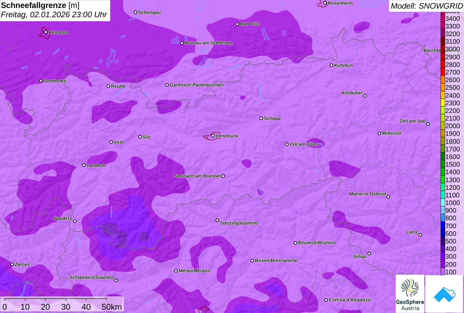Click the GeoSphere Austria logo
The width and height of the screenshot is (464, 313).
(x=410, y=294)
